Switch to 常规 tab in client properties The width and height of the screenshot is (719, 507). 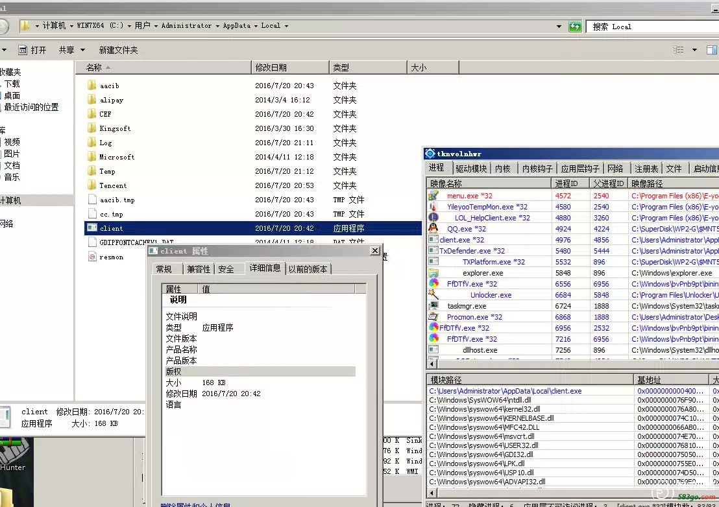tap(164, 269)
